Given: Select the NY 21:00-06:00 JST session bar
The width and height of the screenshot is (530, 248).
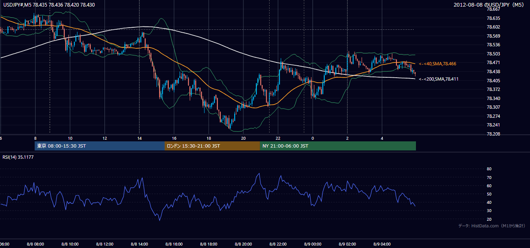Looking at the screenshot, I should pyautogui.click(x=338, y=146).
